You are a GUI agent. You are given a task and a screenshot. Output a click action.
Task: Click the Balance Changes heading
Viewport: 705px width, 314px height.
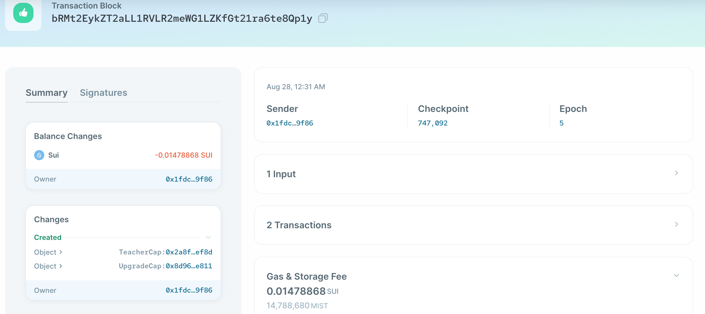tap(68, 136)
